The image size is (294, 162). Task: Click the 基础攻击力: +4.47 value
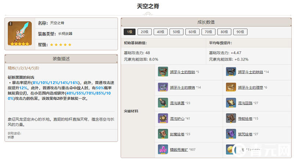pos(225,53)
